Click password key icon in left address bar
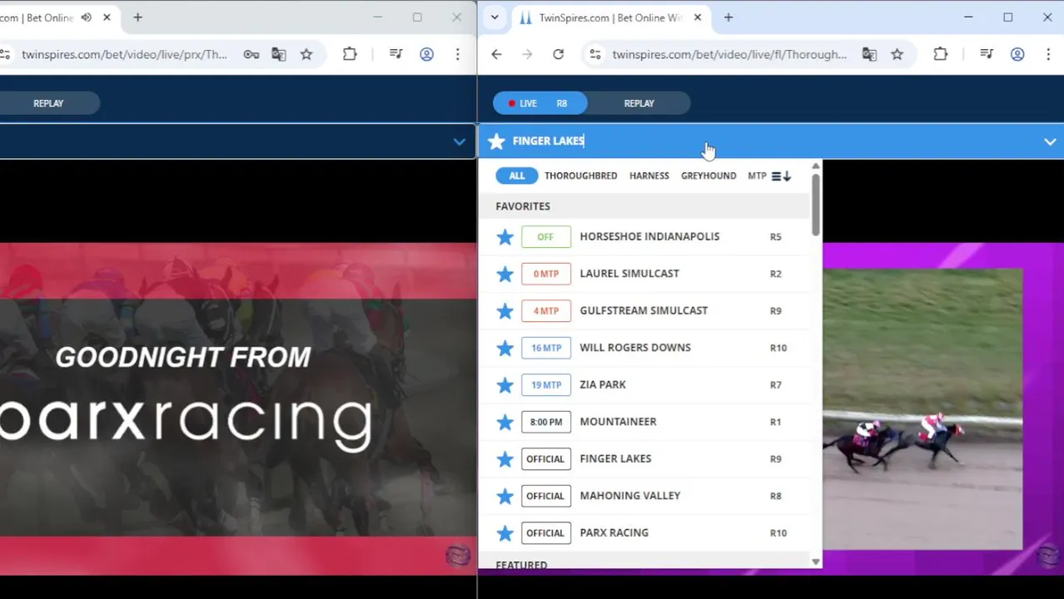1064x599 pixels. 251,54
